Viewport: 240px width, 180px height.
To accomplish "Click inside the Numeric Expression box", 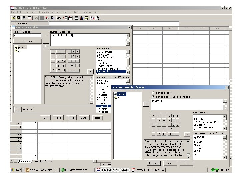I will click(x=88, y=39).
